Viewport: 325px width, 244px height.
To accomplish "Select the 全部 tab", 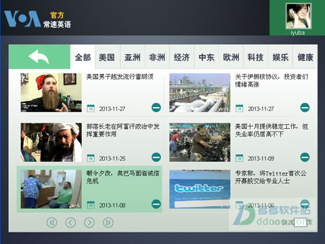I will 83,57.
